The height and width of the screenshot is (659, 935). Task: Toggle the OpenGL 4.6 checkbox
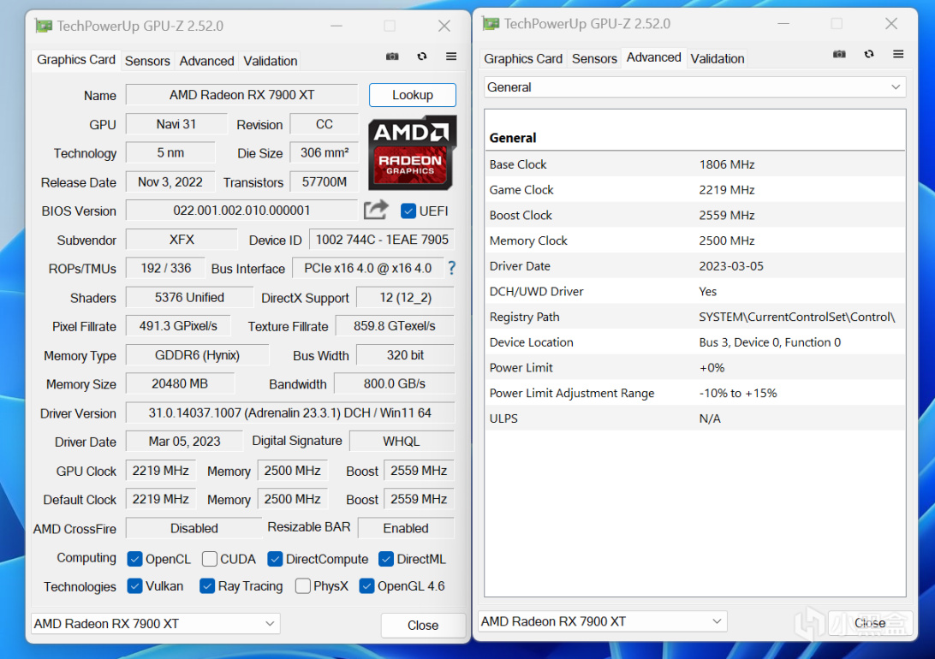(366, 586)
